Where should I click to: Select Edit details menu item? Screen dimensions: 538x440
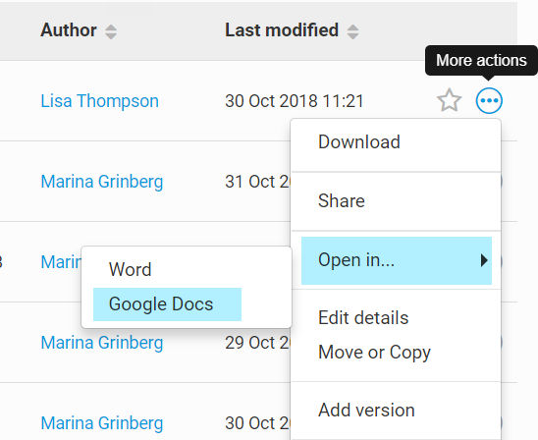coord(363,317)
